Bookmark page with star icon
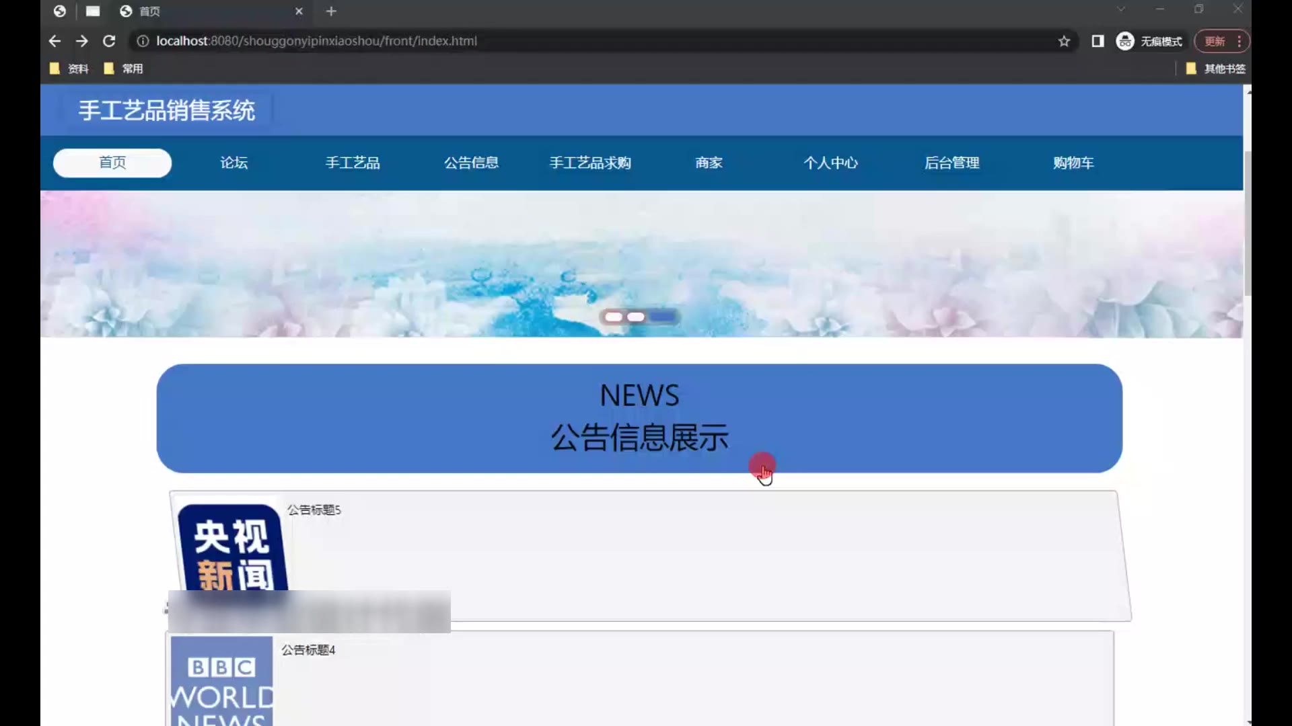 pos(1064,41)
